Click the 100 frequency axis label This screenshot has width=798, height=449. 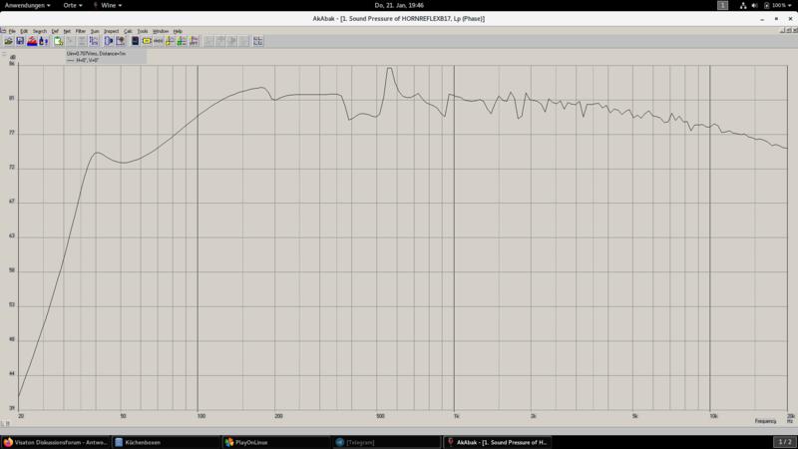click(x=201, y=416)
